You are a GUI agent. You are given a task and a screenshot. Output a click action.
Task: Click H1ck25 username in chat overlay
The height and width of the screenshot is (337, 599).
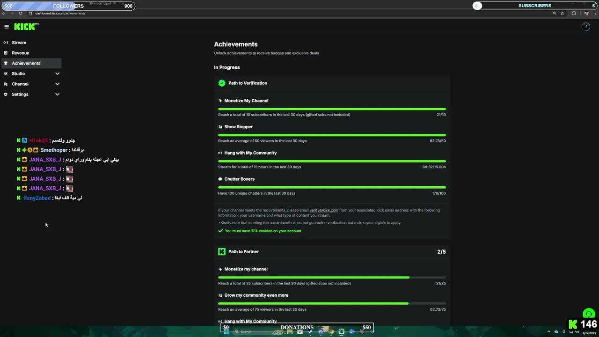coord(38,140)
